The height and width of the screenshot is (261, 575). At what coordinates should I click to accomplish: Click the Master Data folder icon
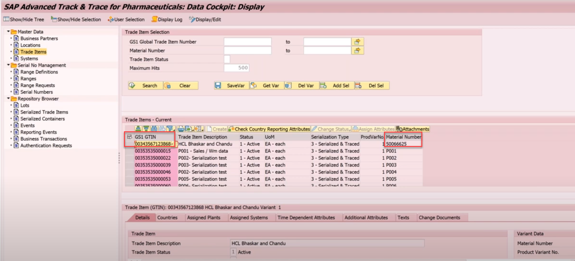tap(14, 32)
